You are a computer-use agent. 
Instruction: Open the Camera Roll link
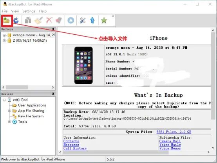click(x=170, y=141)
